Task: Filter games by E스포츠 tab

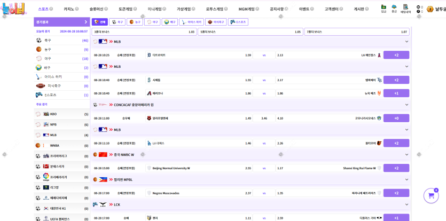Action: click(238, 22)
